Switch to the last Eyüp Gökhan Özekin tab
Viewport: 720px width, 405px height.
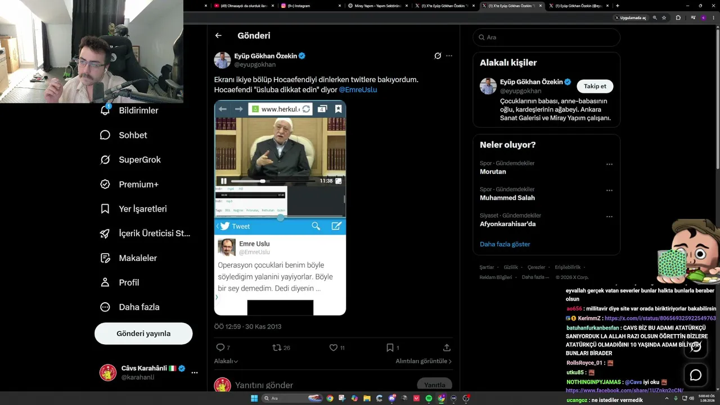579,6
